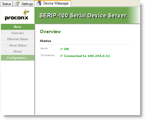The height and width of the screenshot is (120, 145).
Task: Click the IP Connection label
Action: coord(48,55)
